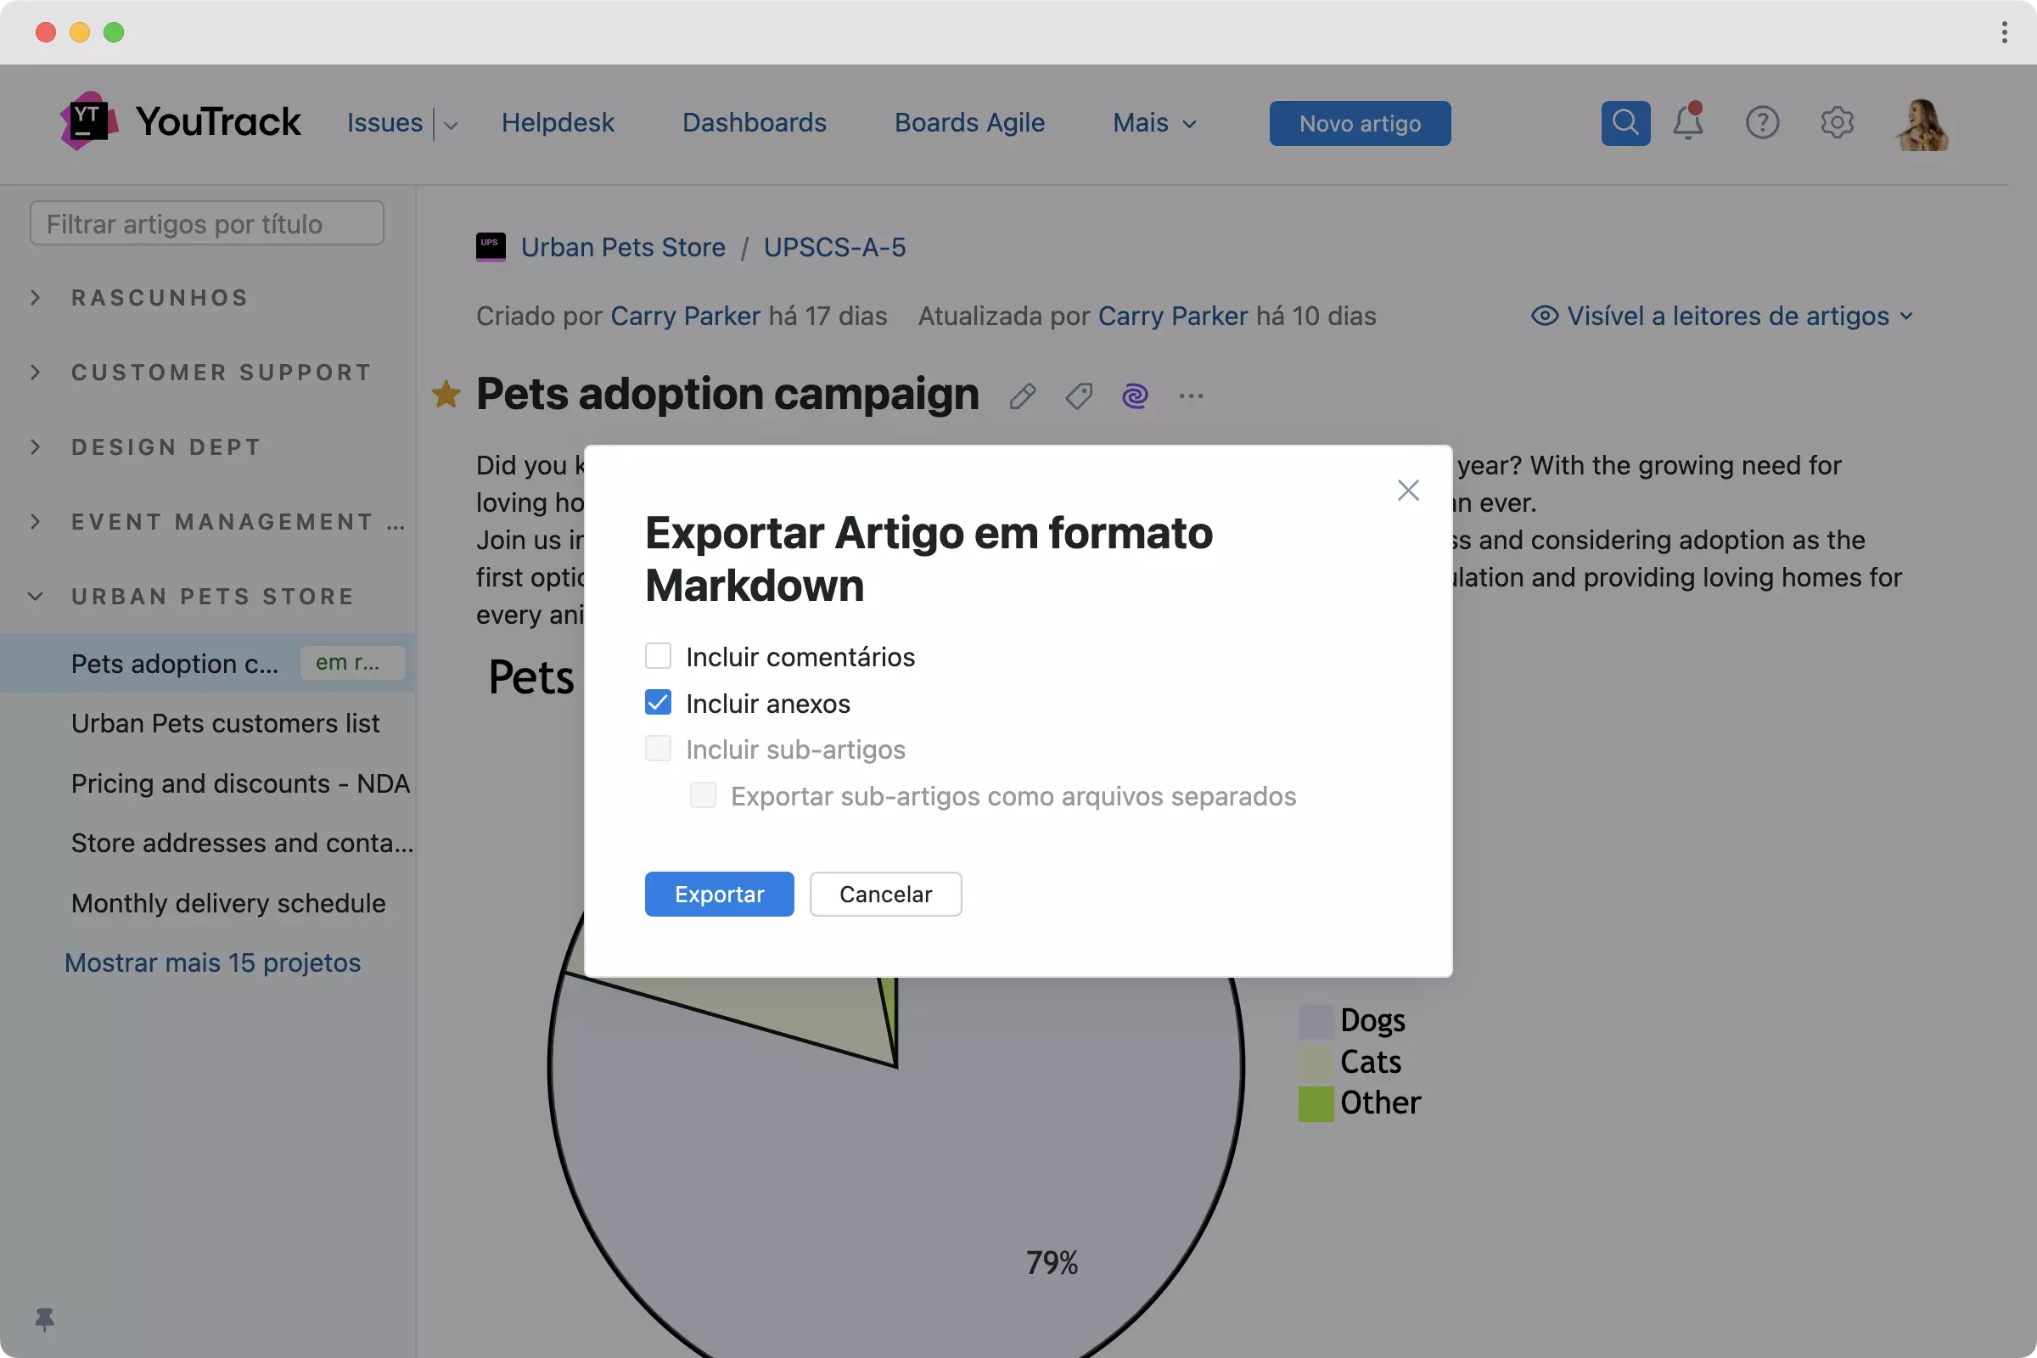Click the Exportar button
2037x1358 pixels.
click(x=719, y=894)
